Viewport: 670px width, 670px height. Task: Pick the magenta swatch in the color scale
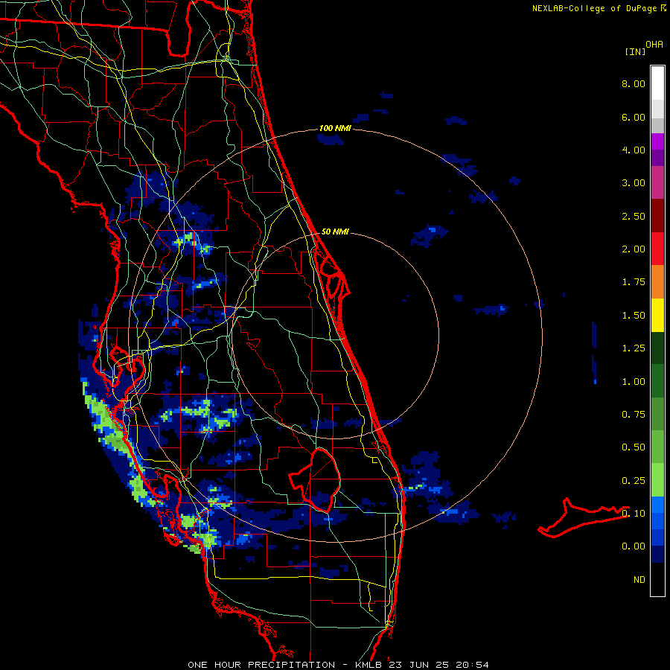pyautogui.click(x=657, y=141)
